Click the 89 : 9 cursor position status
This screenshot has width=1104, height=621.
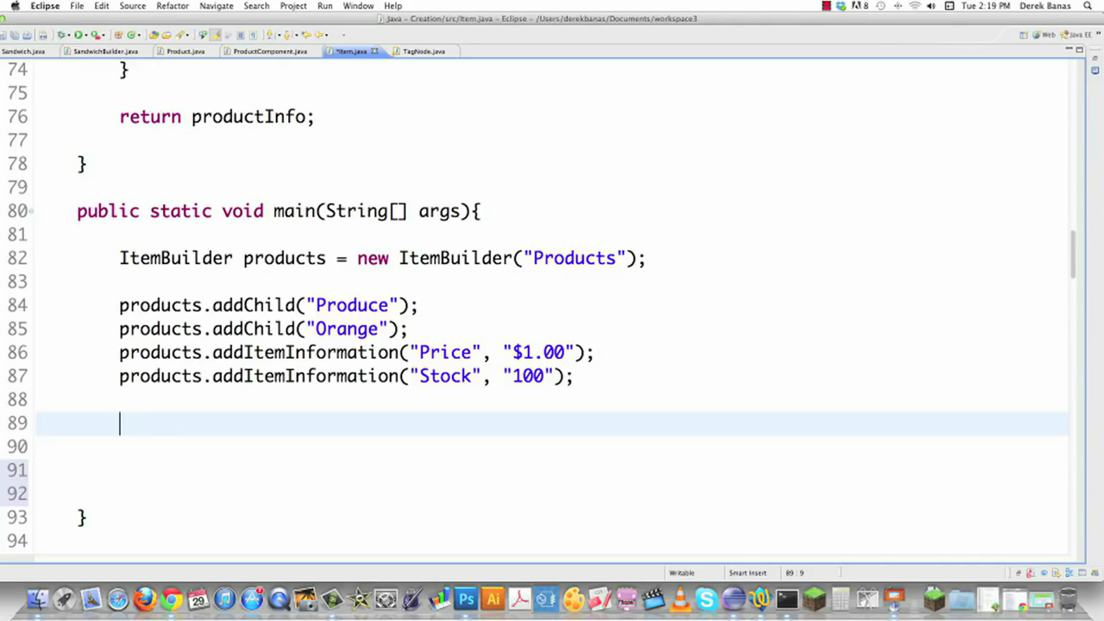pyautogui.click(x=794, y=573)
